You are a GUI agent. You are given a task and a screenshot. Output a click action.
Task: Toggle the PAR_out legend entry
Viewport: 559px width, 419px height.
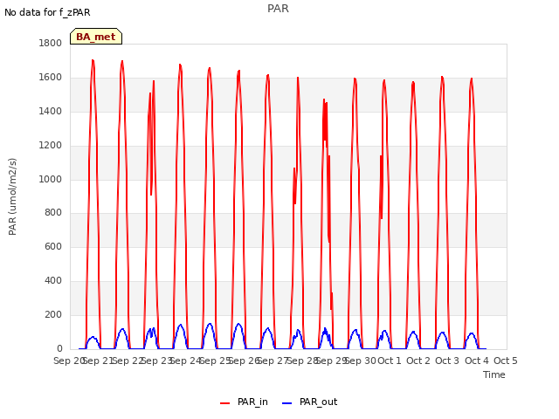(309, 402)
